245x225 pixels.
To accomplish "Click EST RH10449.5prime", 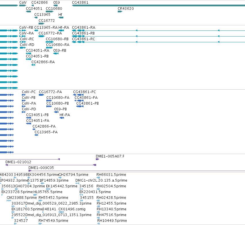I will pyautogui.click(x=98, y=224).
